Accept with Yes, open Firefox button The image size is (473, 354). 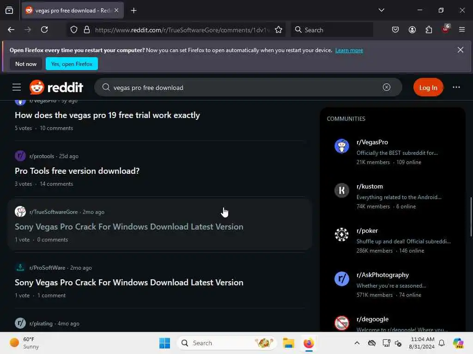tap(72, 64)
